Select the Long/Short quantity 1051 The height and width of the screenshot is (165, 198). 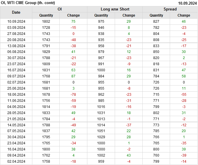(x=101, y=131)
